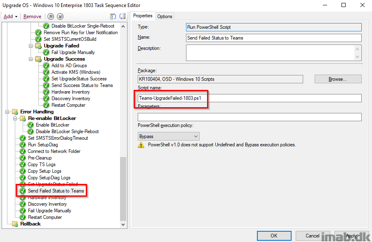Viewport: 372px width, 242px height.
Task: Click the Cancel button
Action: (x=313, y=236)
